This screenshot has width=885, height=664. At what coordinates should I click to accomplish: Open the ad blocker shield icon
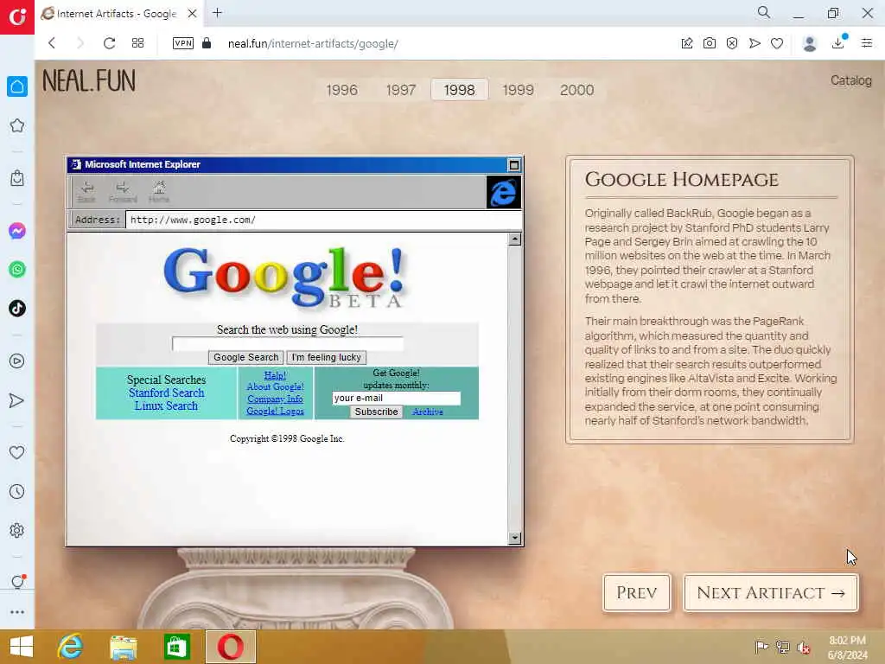(x=732, y=43)
